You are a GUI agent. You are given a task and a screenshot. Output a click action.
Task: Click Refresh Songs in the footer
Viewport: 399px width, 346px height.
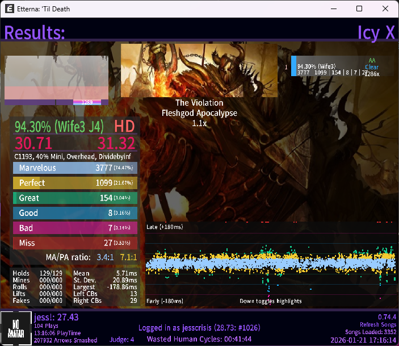(x=377, y=324)
